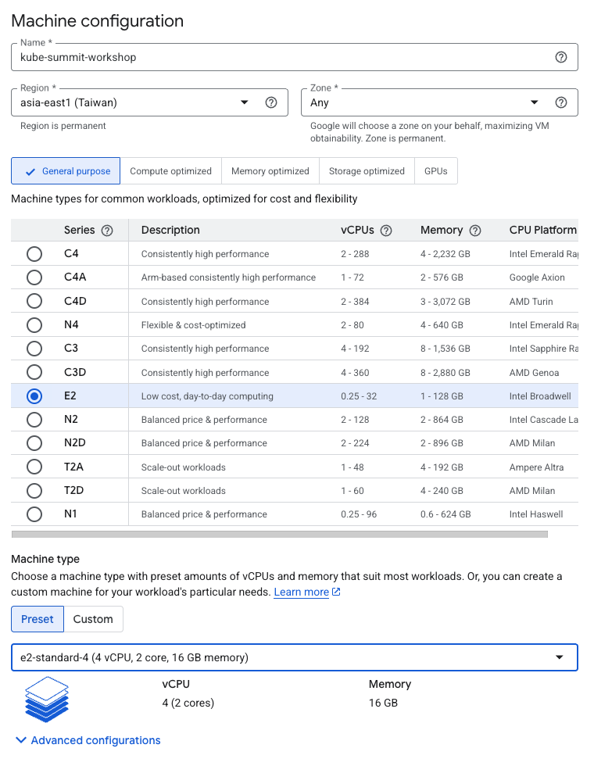Click the external link icon beside Learn more

pyautogui.click(x=334, y=592)
